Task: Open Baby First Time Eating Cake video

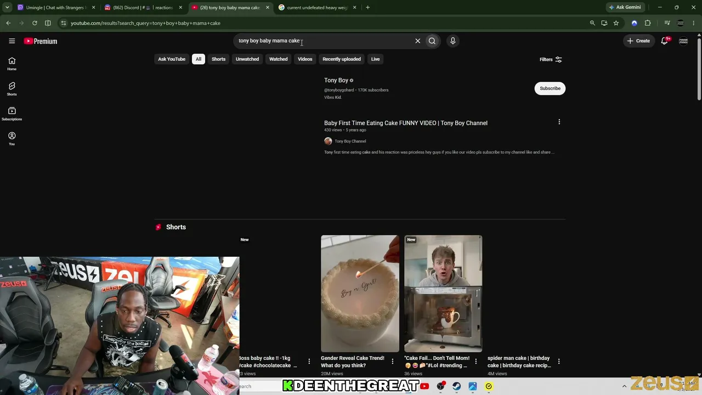Action: (x=406, y=123)
